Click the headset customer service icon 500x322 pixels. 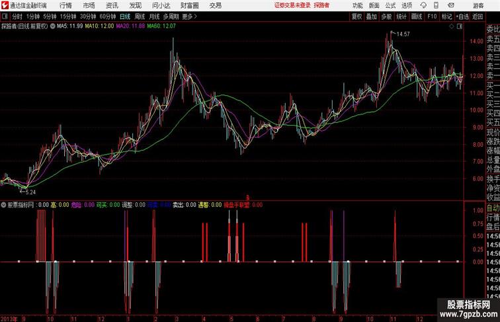point(423,5)
